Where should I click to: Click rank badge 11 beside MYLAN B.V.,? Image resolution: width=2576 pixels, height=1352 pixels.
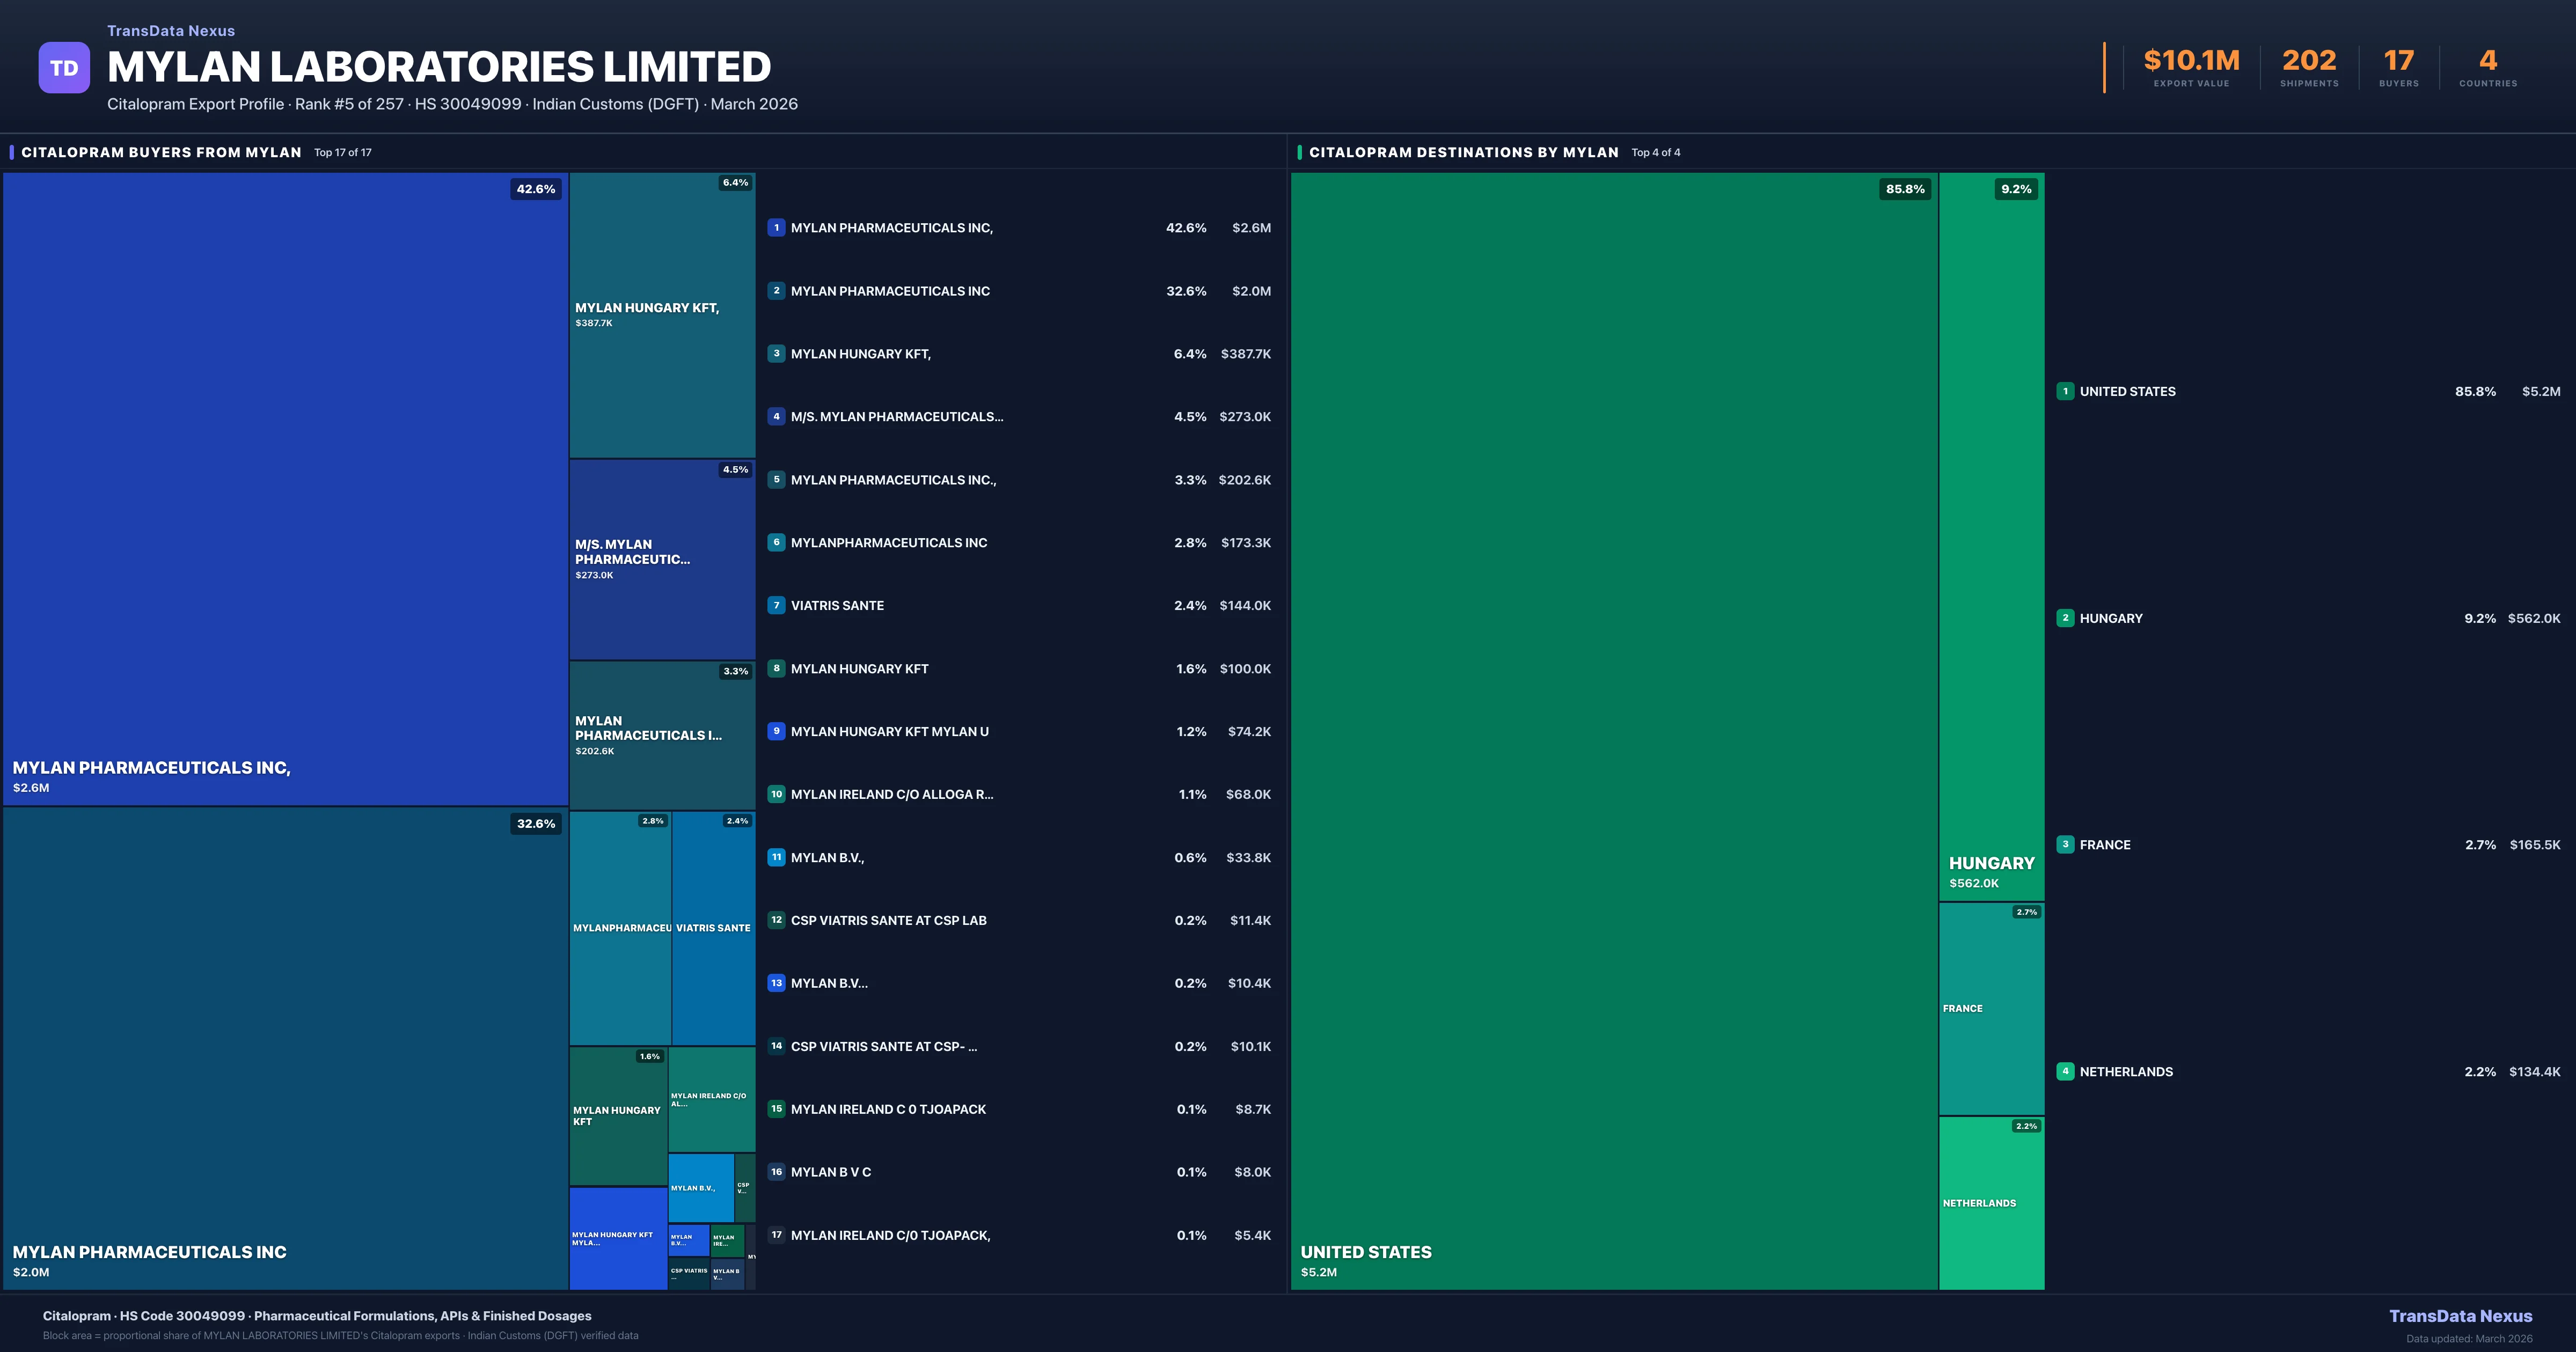click(x=776, y=857)
